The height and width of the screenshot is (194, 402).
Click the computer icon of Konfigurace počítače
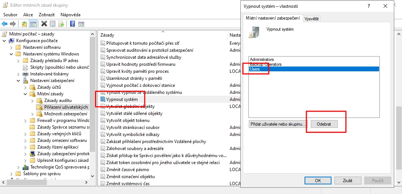point(11,41)
